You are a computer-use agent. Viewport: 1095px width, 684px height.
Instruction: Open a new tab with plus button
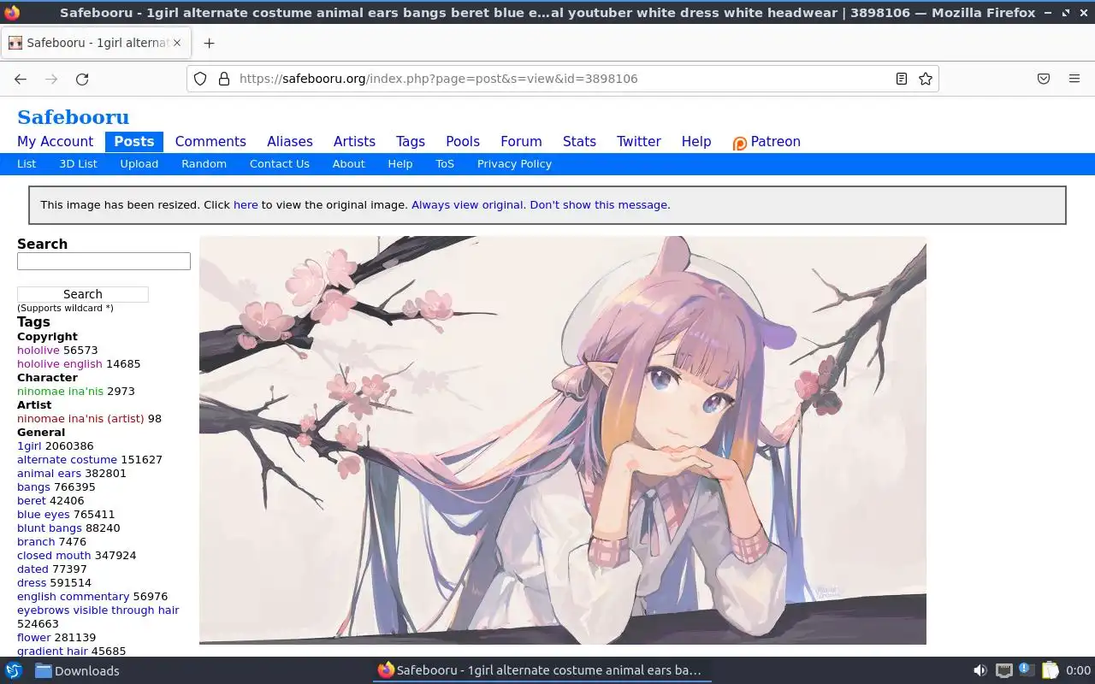pos(209,43)
